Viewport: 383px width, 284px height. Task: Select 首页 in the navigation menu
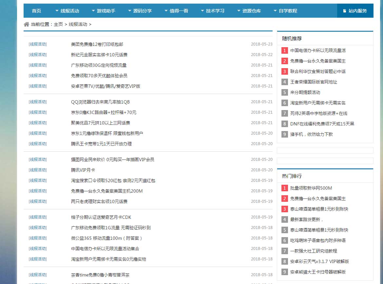(36, 10)
